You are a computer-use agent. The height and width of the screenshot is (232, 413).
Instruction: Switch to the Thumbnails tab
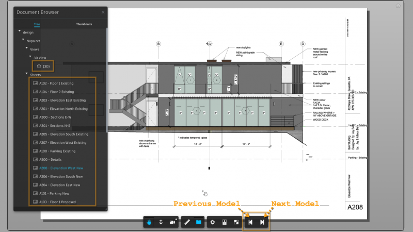point(84,24)
